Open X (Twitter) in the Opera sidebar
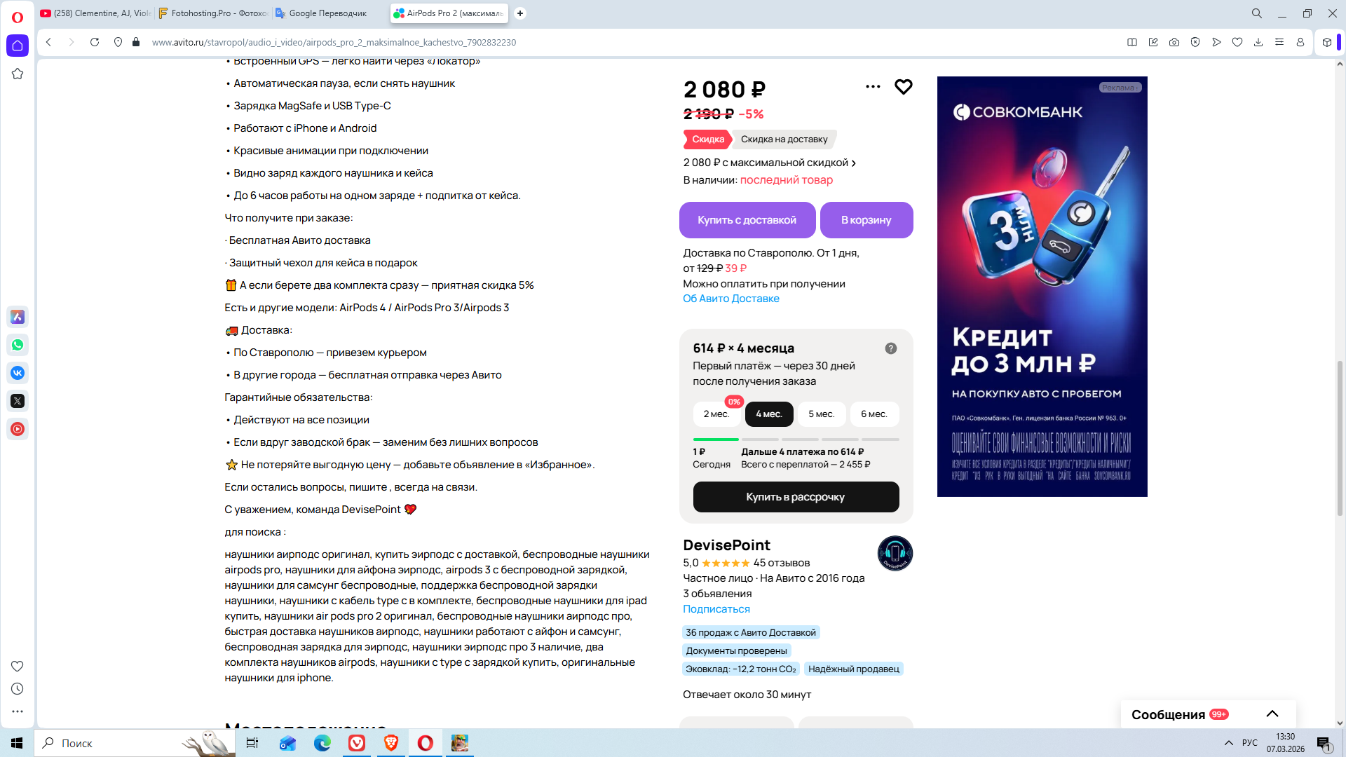 (x=18, y=401)
